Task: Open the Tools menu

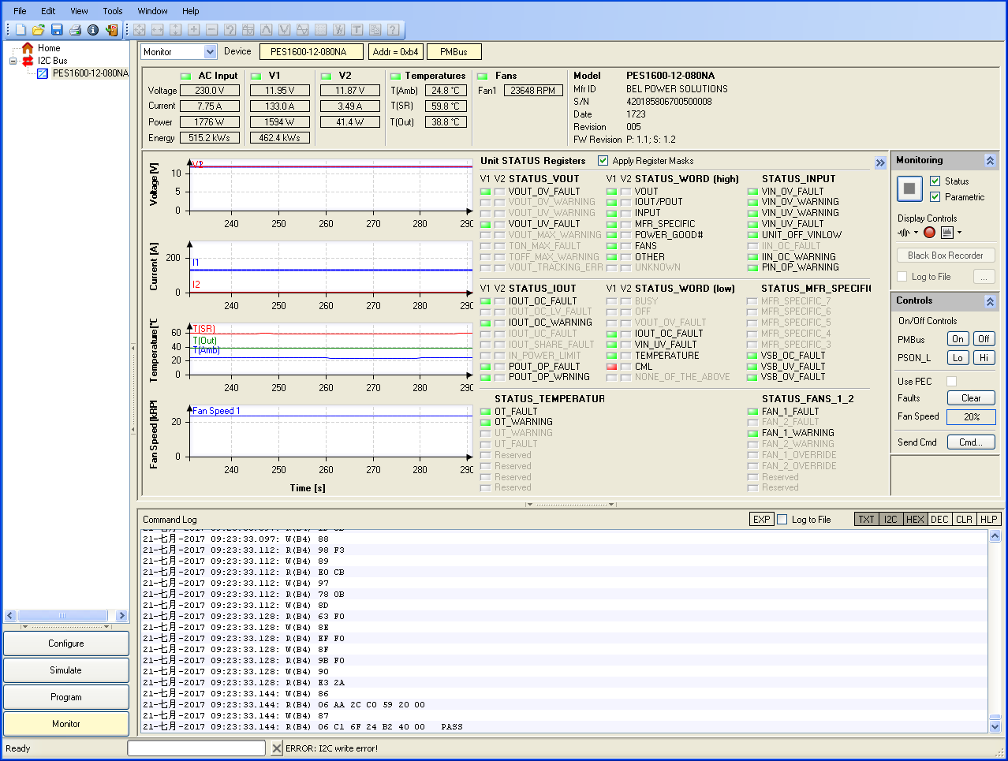Action: pyautogui.click(x=113, y=11)
